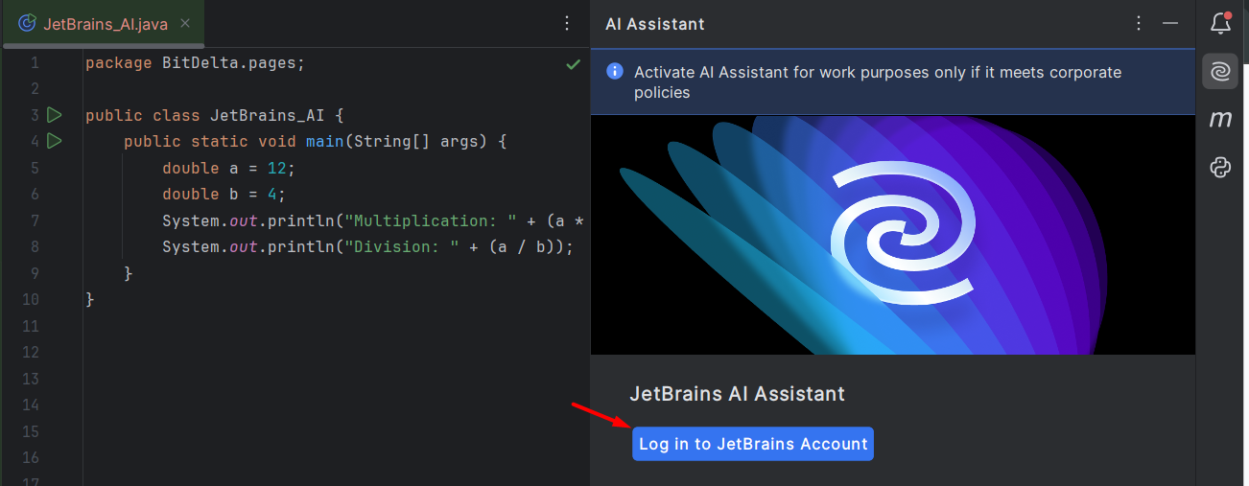This screenshot has width=1249, height=486.
Task: Click 'double b = 4;' code line
Action: 224,194
